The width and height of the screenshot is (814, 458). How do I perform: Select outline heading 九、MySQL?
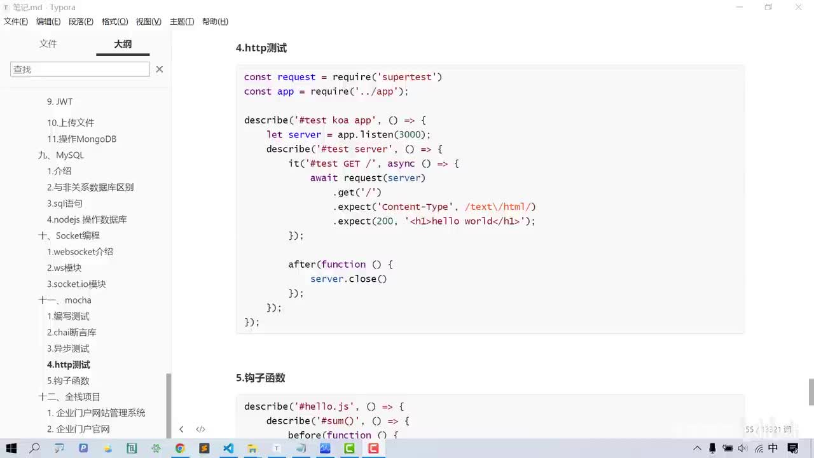[x=61, y=155]
